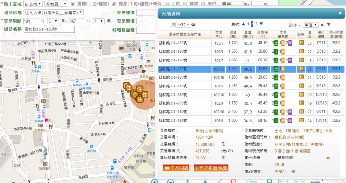Go to results page 3

pos(256,24)
